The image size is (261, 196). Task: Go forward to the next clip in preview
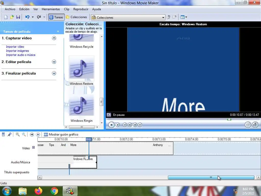click(x=140, y=125)
